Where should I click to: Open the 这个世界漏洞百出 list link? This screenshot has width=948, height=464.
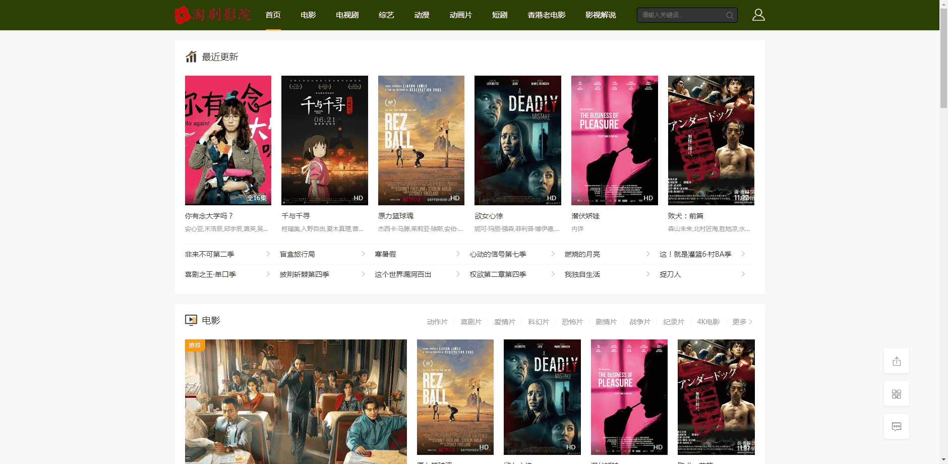pos(403,274)
